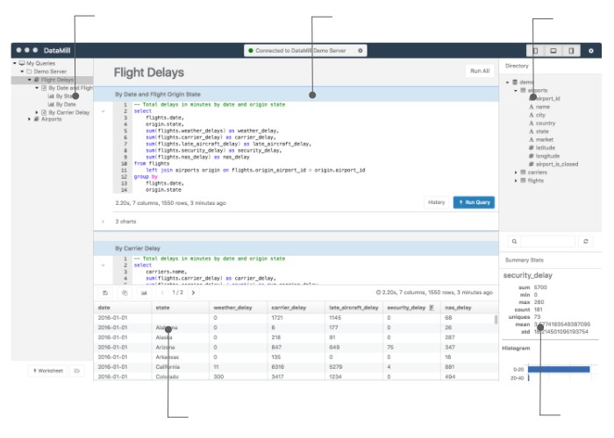The width and height of the screenshot is (614, 438).
Task: Toggle the left sidebar panel layout button
Action: pos(535,51)
